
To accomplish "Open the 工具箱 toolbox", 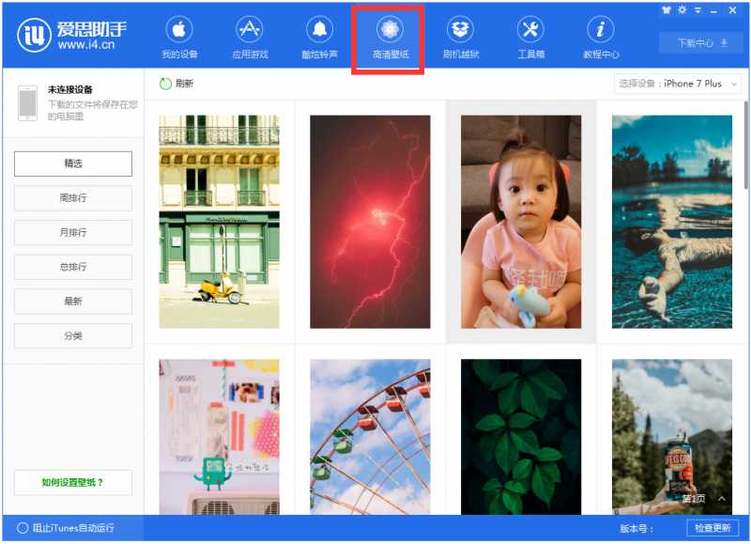I will (530, 38).
